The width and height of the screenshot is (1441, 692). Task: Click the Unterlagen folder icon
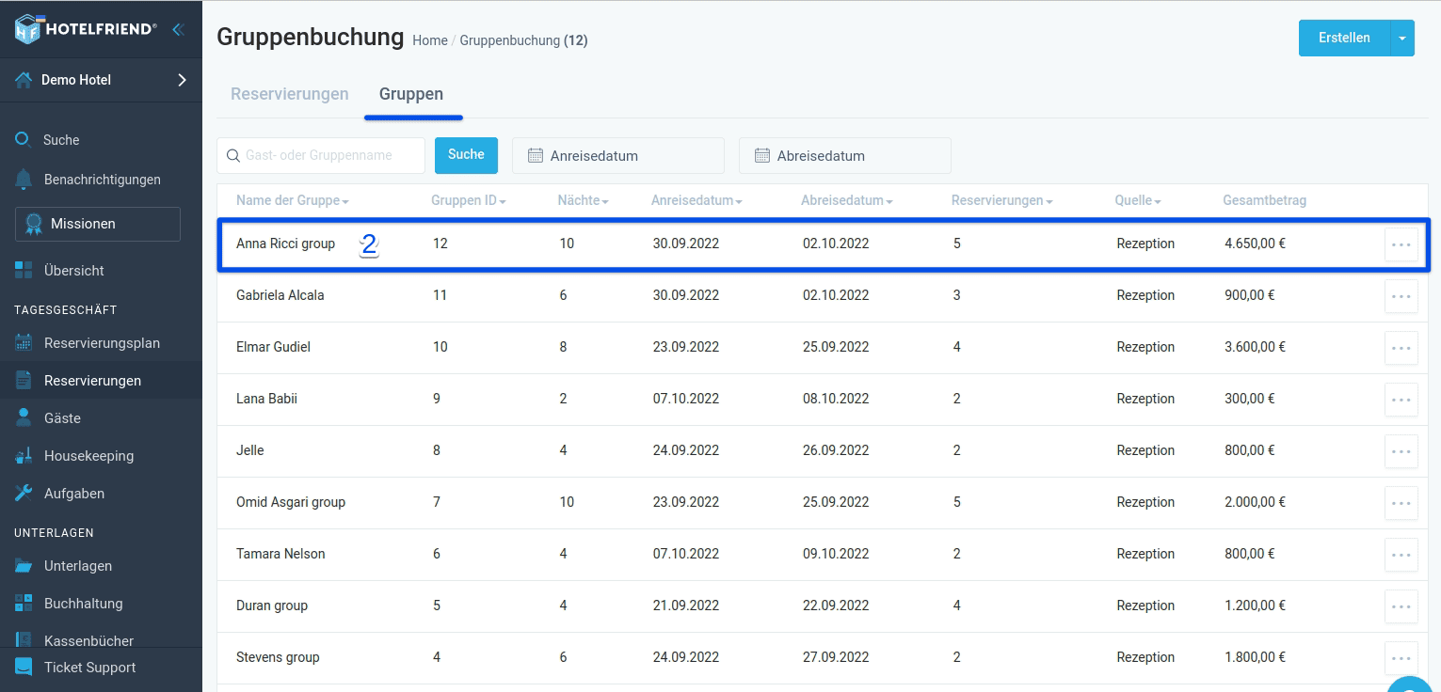click(x=24, y=566)
